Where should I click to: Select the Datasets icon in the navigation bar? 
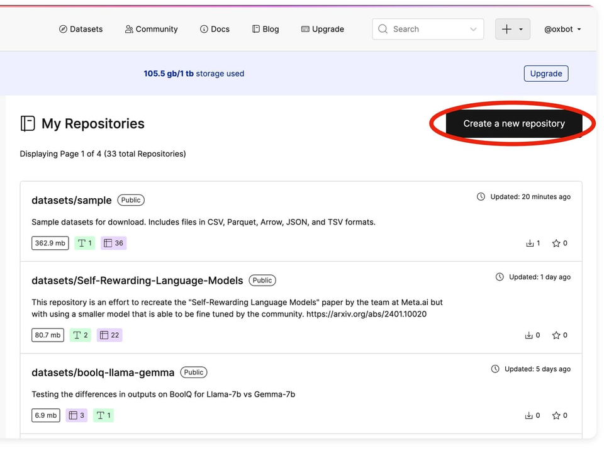coord(64,29)
